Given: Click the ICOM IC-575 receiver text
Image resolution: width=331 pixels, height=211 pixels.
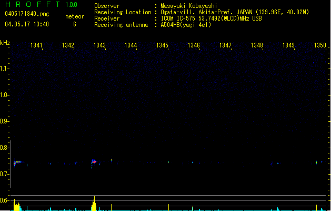Looking at the screenshot, I should (x=212, y=18).
